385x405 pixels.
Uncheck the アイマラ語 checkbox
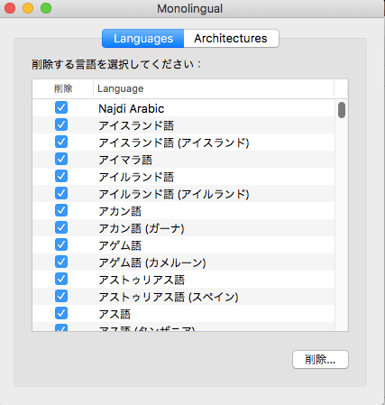[61, 159]
